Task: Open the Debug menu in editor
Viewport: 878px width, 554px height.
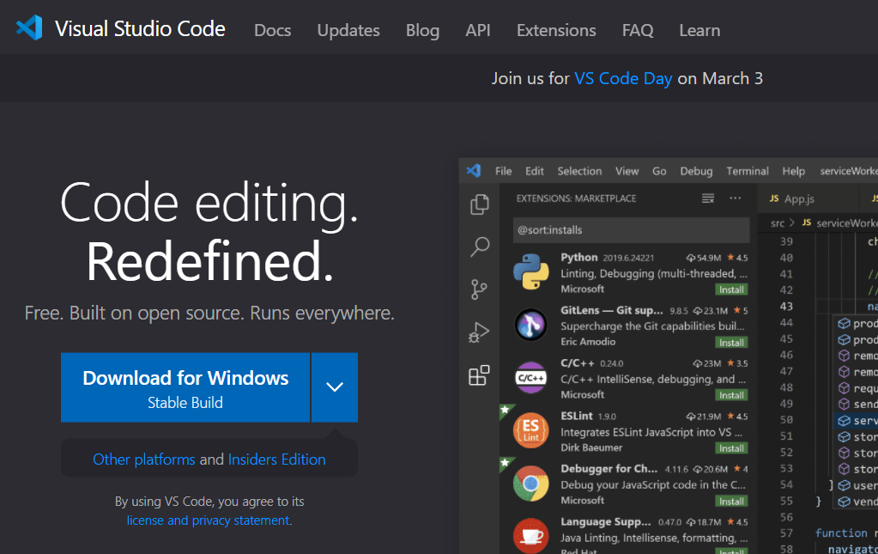Action: [696, 171]
